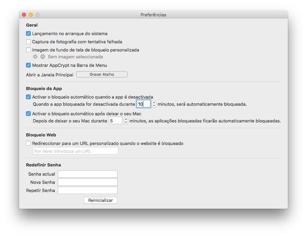
Task: Click the stepper next to the 10 minutes field
Action: (x=154, y=104)
